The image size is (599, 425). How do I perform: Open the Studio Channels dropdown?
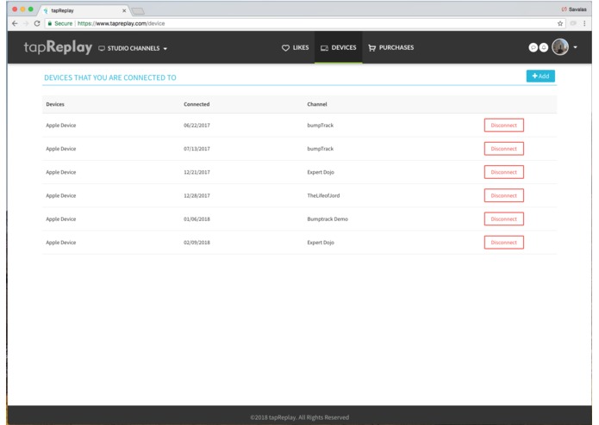(133, 48)
